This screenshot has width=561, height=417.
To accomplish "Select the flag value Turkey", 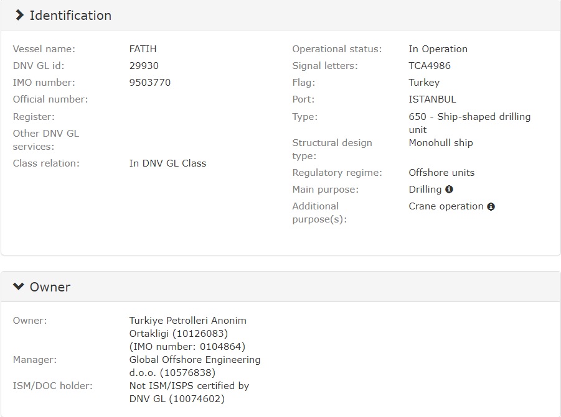I will [x=424, y=83].
